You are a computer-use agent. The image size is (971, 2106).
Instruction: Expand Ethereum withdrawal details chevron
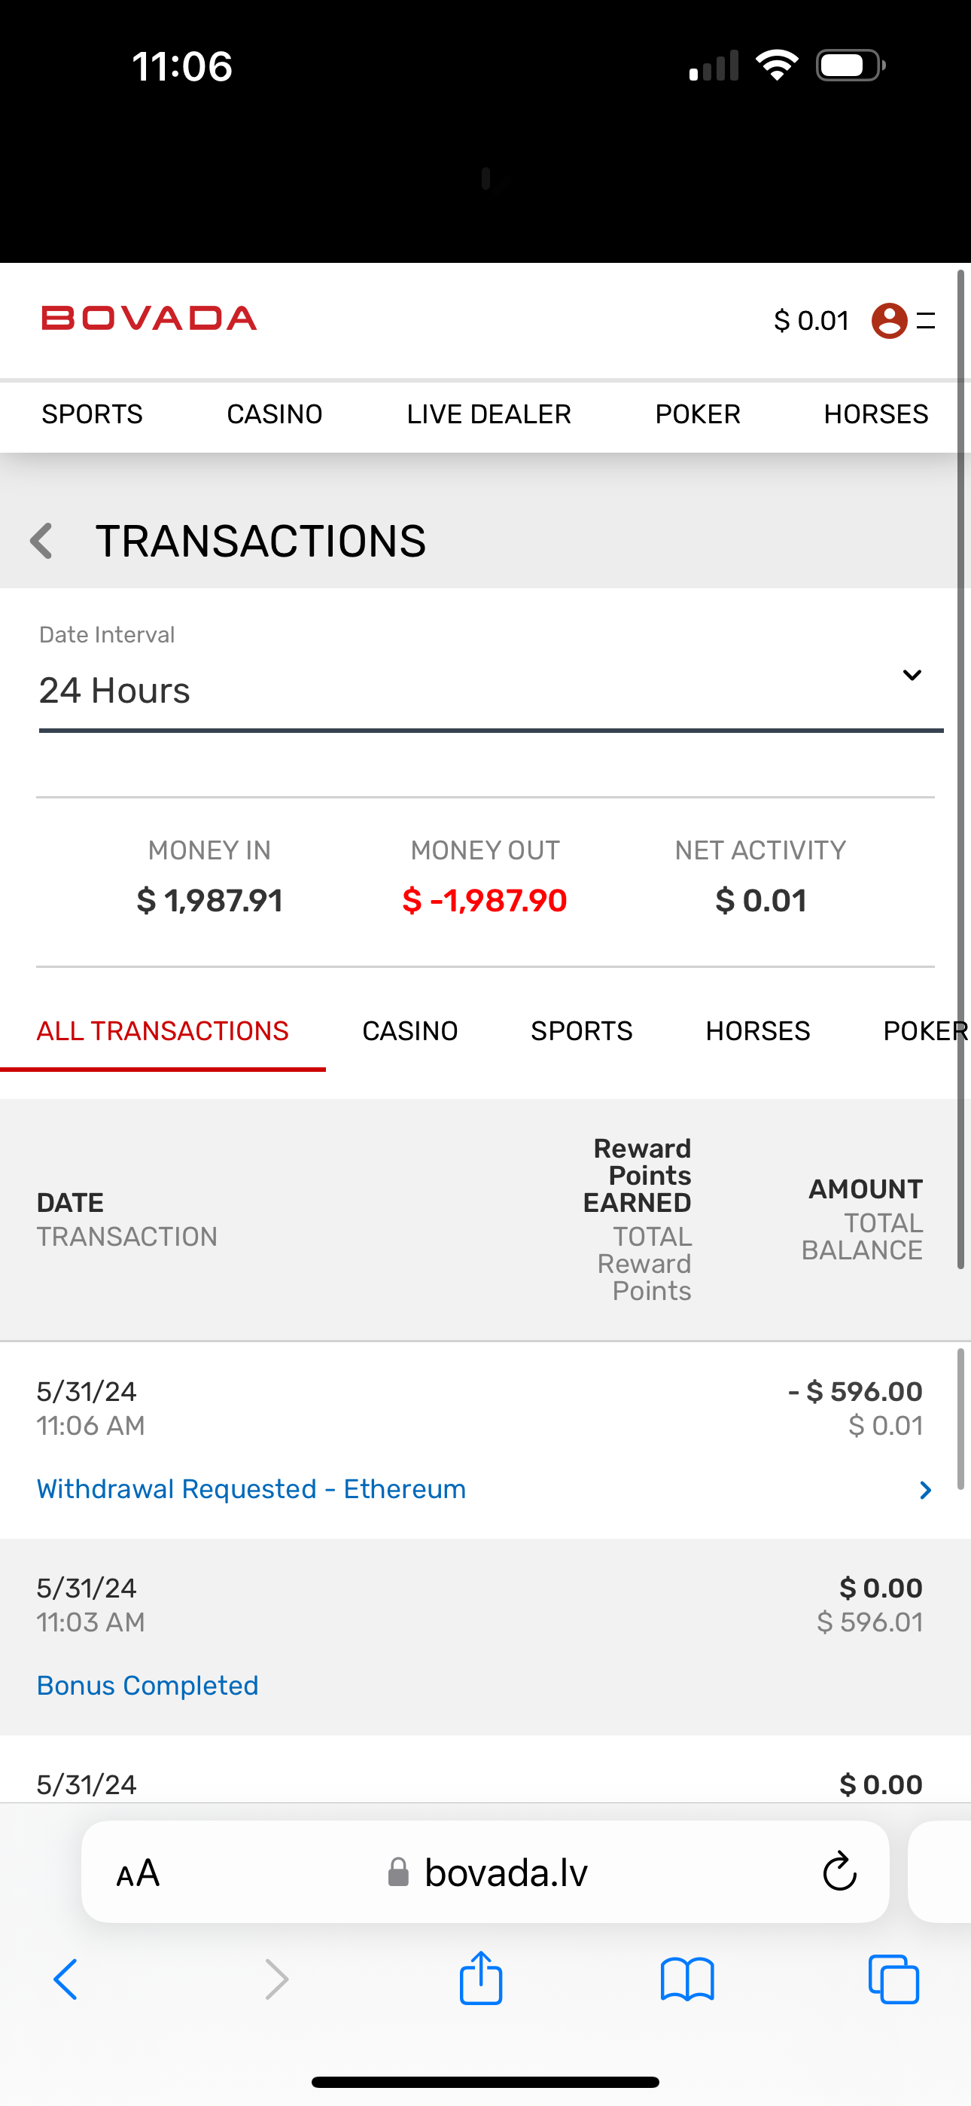pos(924,1490)
